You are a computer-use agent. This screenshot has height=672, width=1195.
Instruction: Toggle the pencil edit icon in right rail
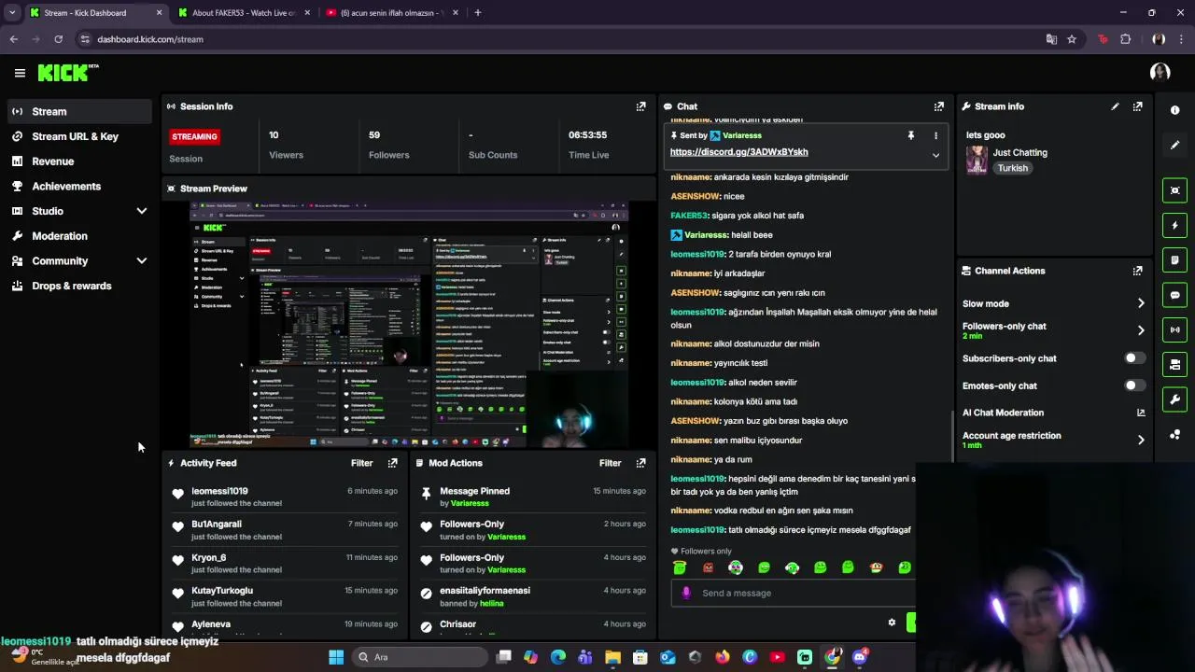tap(1174, 145)
